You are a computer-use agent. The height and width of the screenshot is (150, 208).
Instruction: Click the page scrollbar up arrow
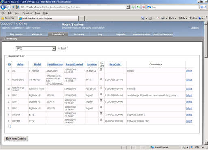[x=206, y=23]
